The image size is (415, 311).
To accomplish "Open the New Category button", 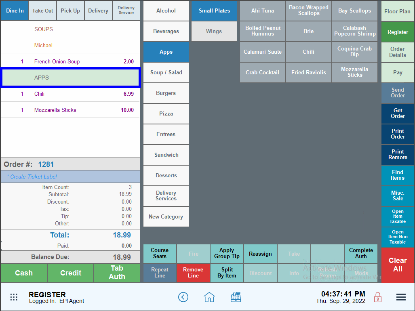I will click(x=166, y=216).
